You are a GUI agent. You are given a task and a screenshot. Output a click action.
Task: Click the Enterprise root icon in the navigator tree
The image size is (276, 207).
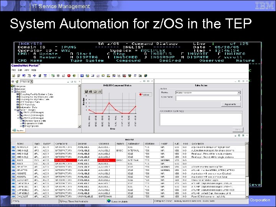[x=12, y=86]
